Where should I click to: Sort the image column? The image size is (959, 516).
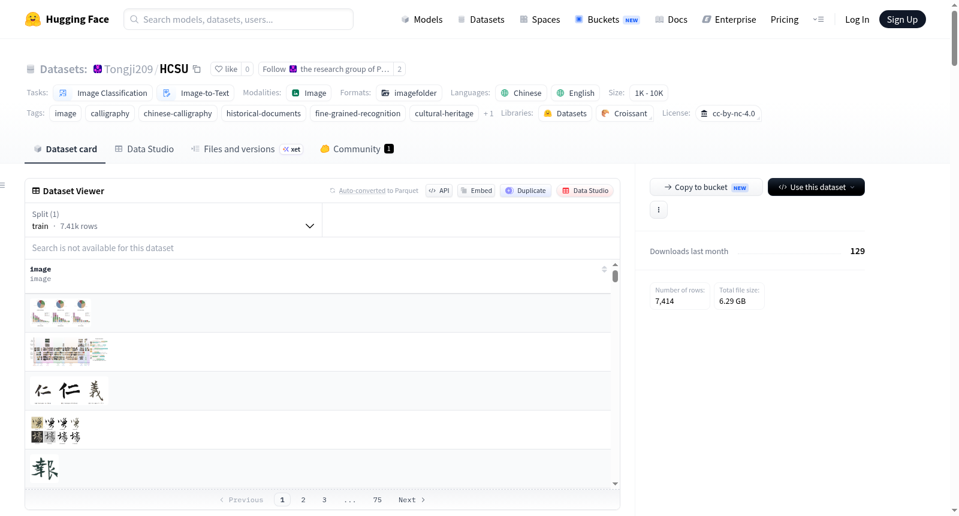tap(604, 270)
